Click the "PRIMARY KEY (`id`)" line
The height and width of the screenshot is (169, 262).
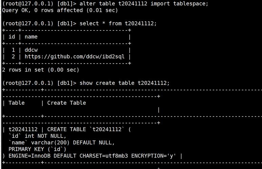point(37,149)
